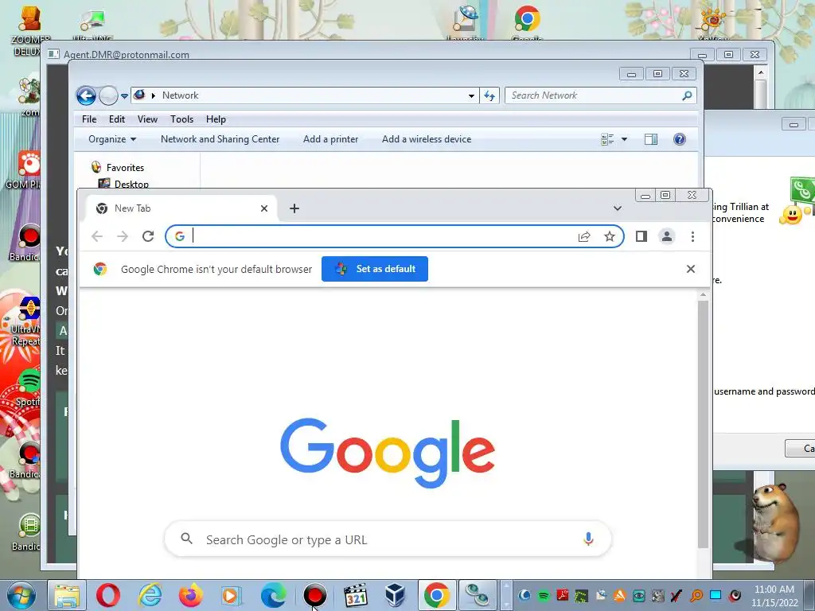Close the New Tab tab

(264, 208)
